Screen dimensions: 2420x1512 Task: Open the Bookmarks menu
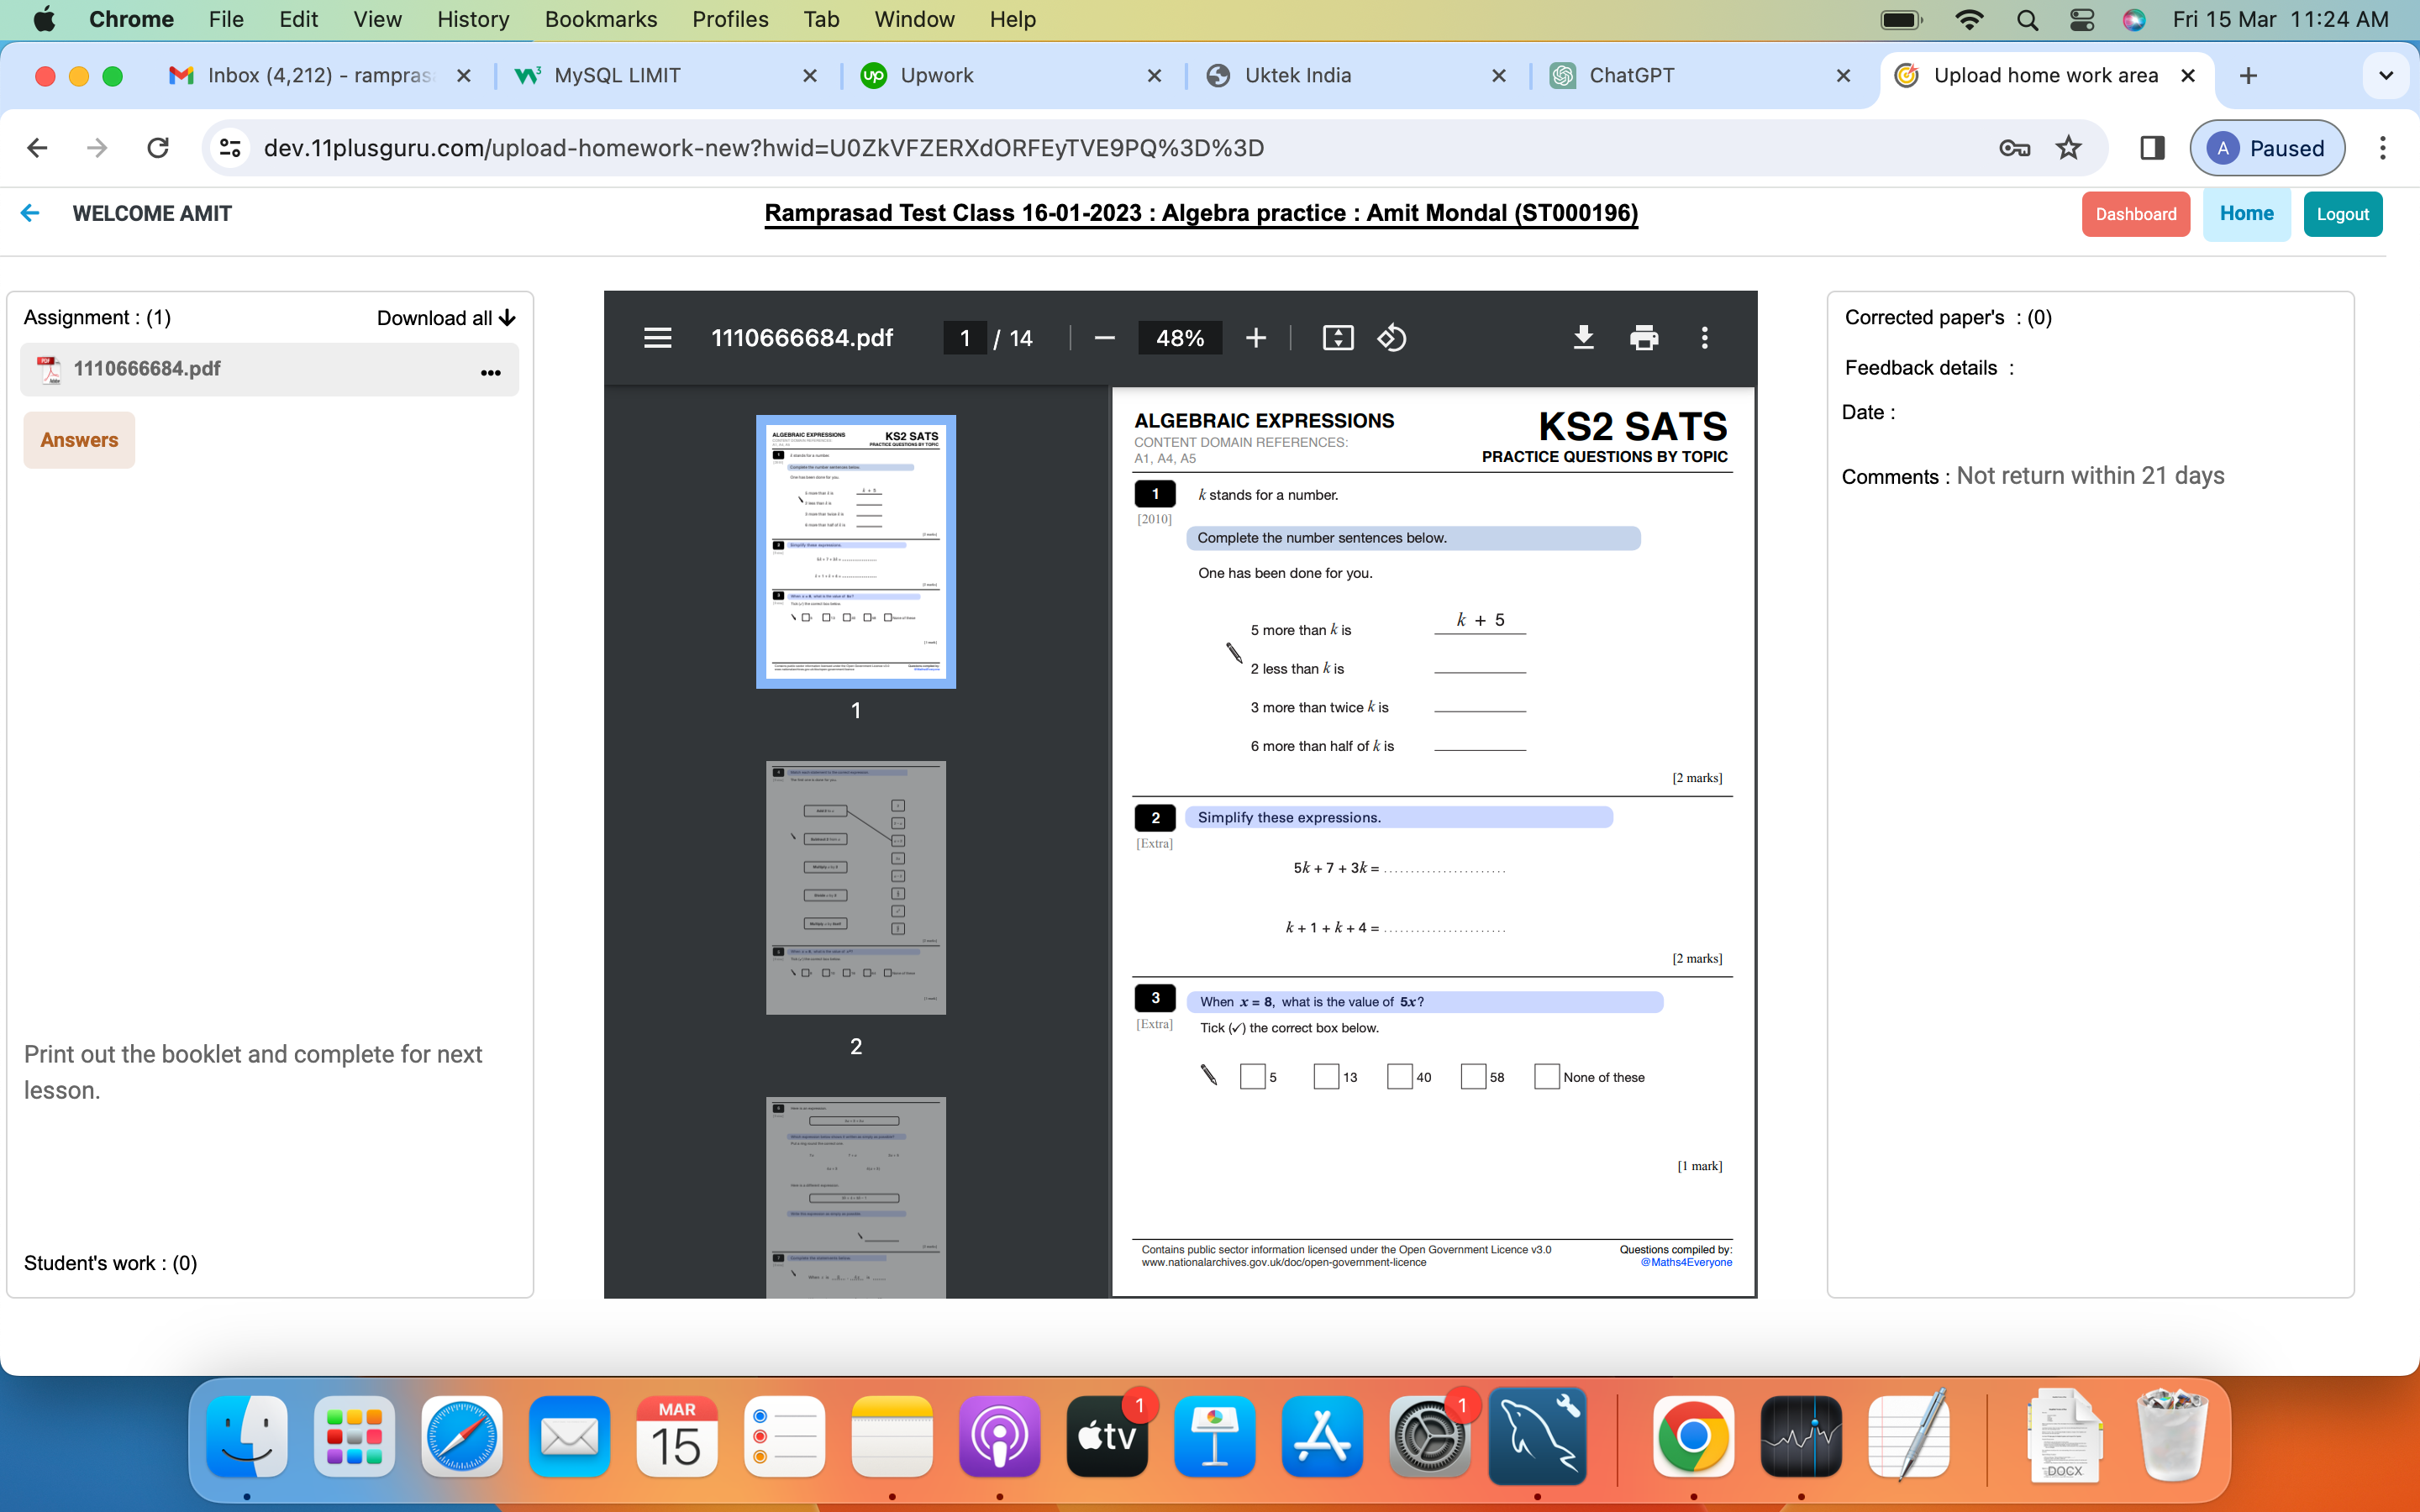click(600, 19)
